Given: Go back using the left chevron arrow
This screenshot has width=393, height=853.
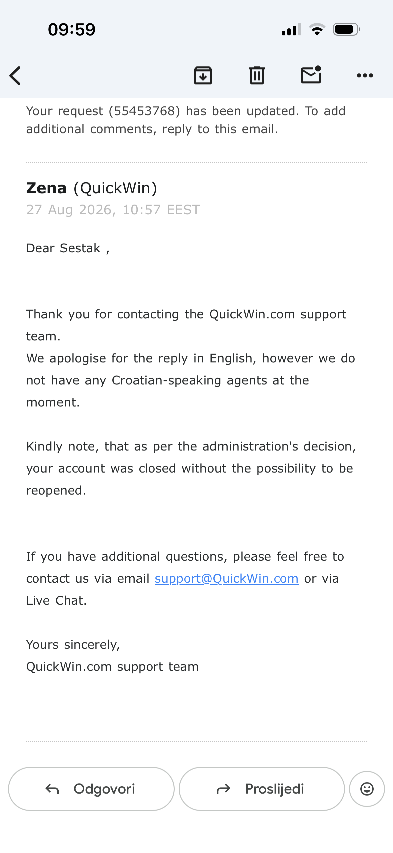Looking at the screenshot, I should [15, 76].
